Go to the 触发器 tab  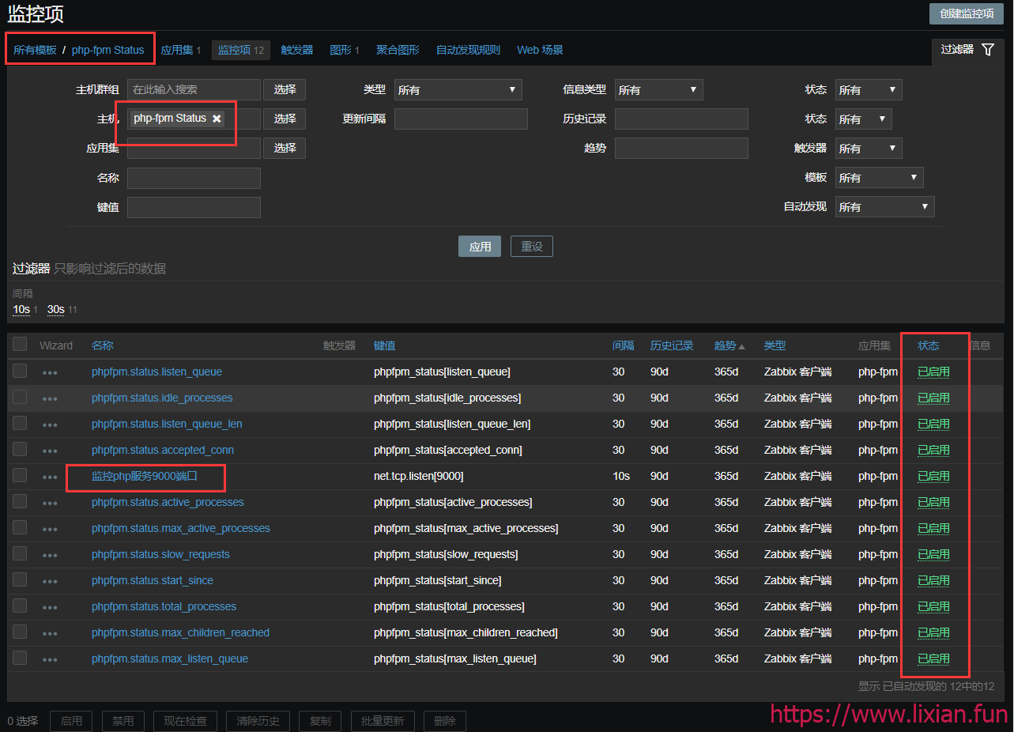297,50
